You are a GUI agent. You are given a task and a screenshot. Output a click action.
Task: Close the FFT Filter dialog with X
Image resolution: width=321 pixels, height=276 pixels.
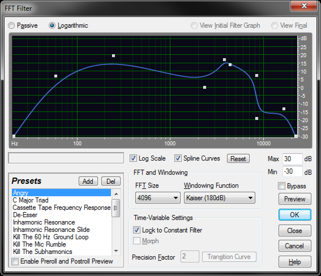304,6
